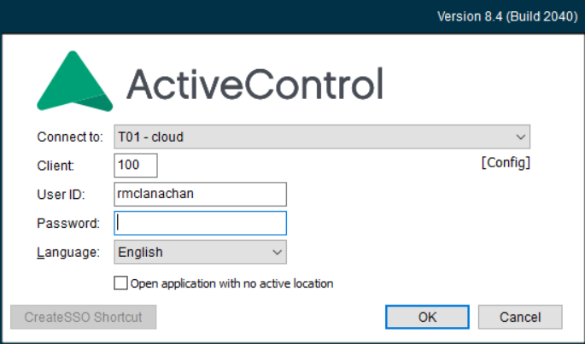
Task: Enable Open application with no active location
Action: 120,283
